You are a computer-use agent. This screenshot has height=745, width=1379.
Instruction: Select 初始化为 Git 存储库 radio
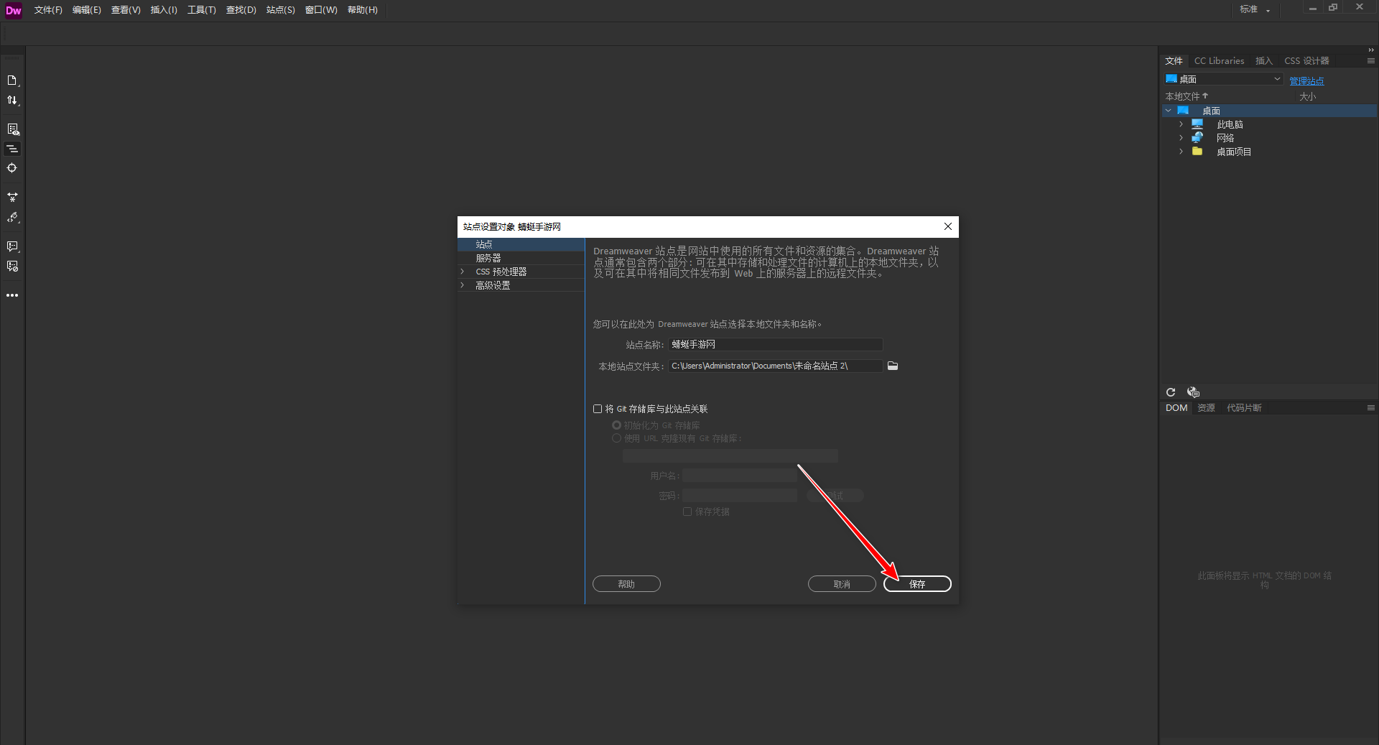tap(616, 425)
